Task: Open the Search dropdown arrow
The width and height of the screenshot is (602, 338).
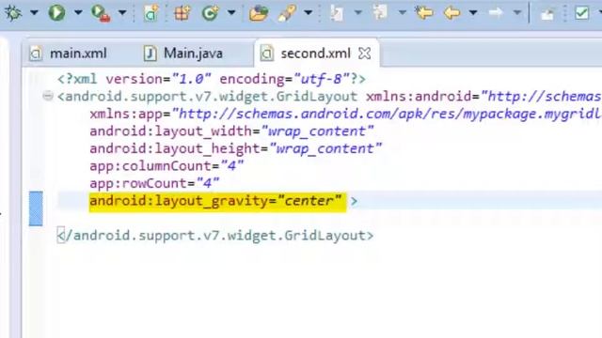Action: (x=308, y=12)
